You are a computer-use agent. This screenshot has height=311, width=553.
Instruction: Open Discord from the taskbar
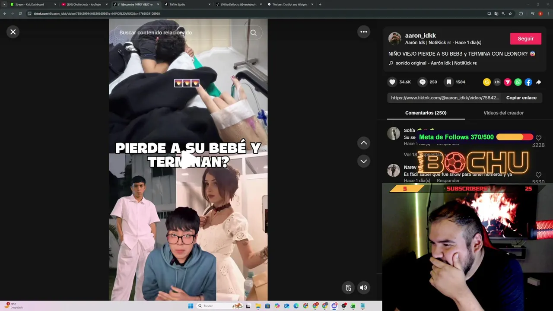[x=334, y=306]
